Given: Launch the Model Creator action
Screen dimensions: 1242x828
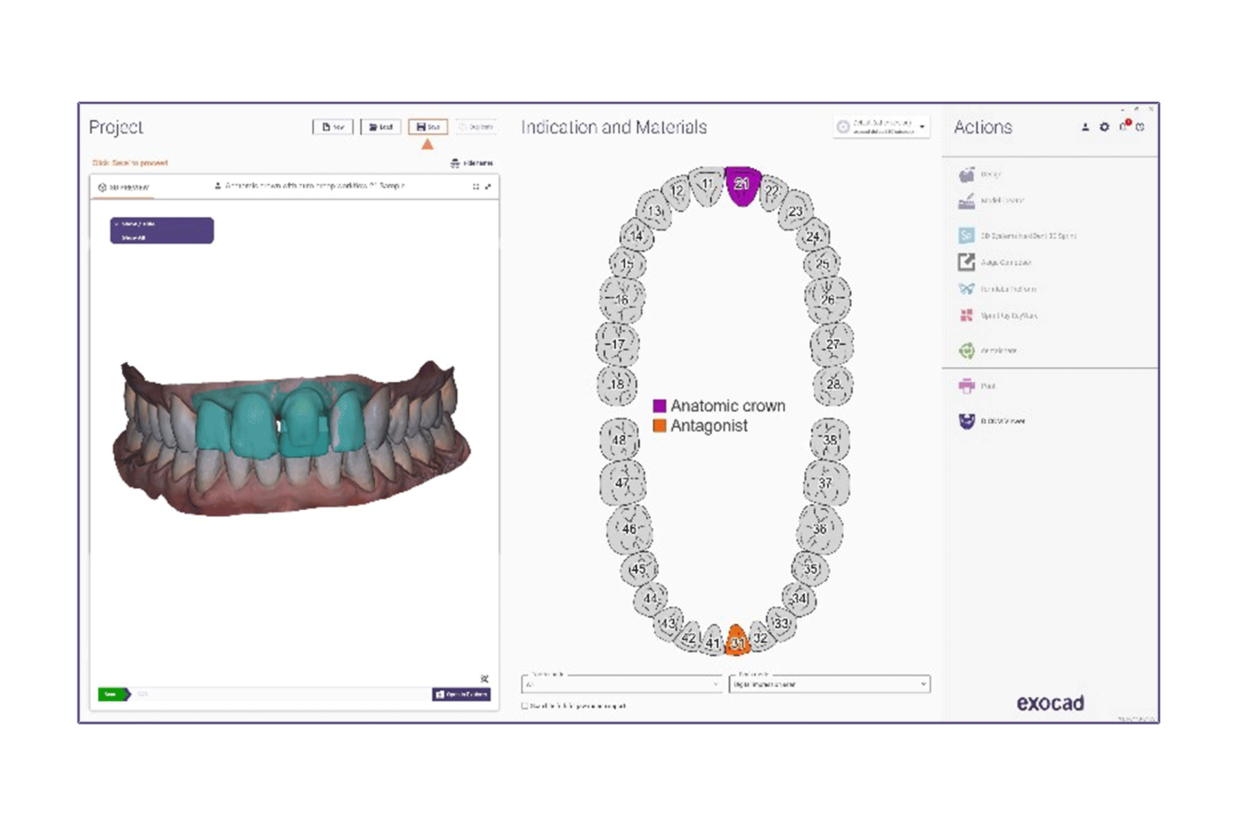Looking at the screenshot, I should 992,201.
